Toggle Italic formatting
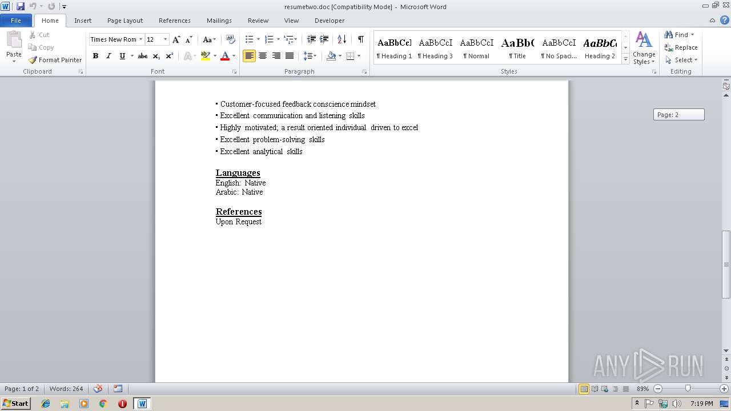This screenshot has width=731, height=411. 109,56
